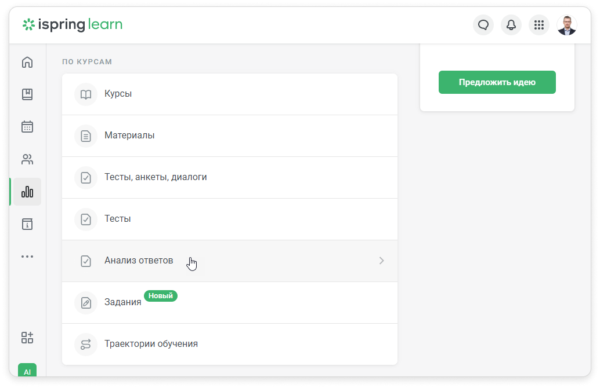Click the checkmark icon beside Тесты
Image resolution: width=600 pixels, height=388 pixels.
click(x=86, y=219)
